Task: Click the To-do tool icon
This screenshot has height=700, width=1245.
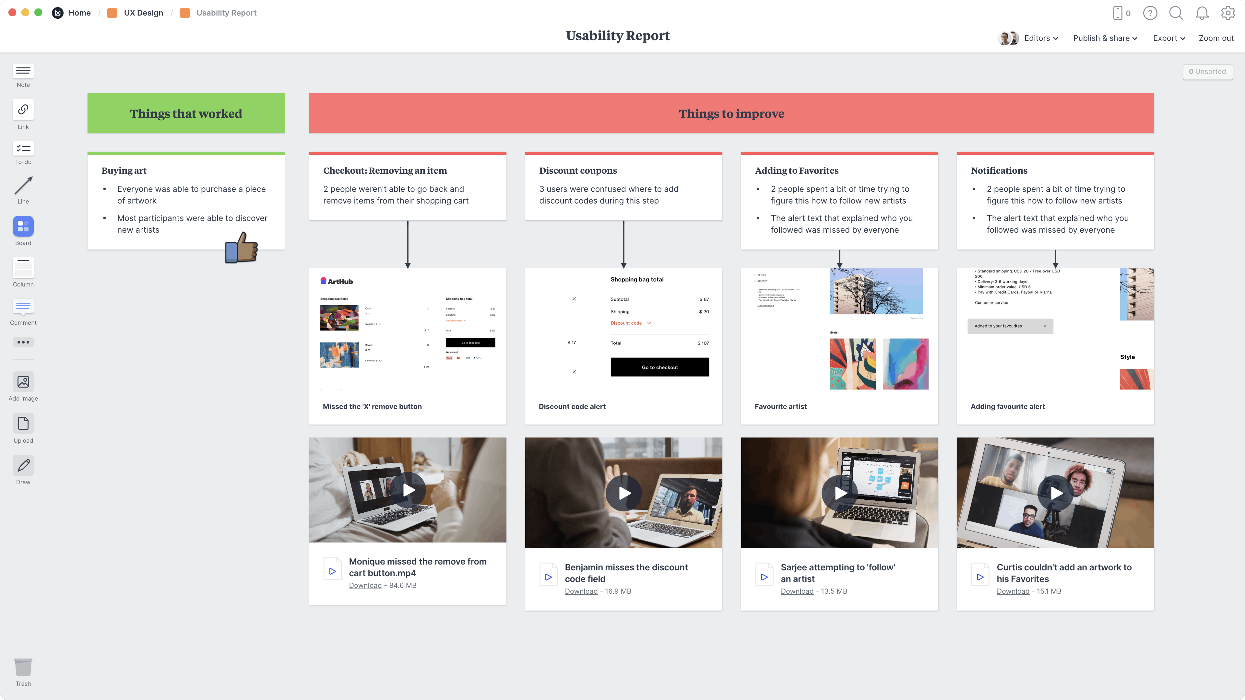Action: pos(23,148)
